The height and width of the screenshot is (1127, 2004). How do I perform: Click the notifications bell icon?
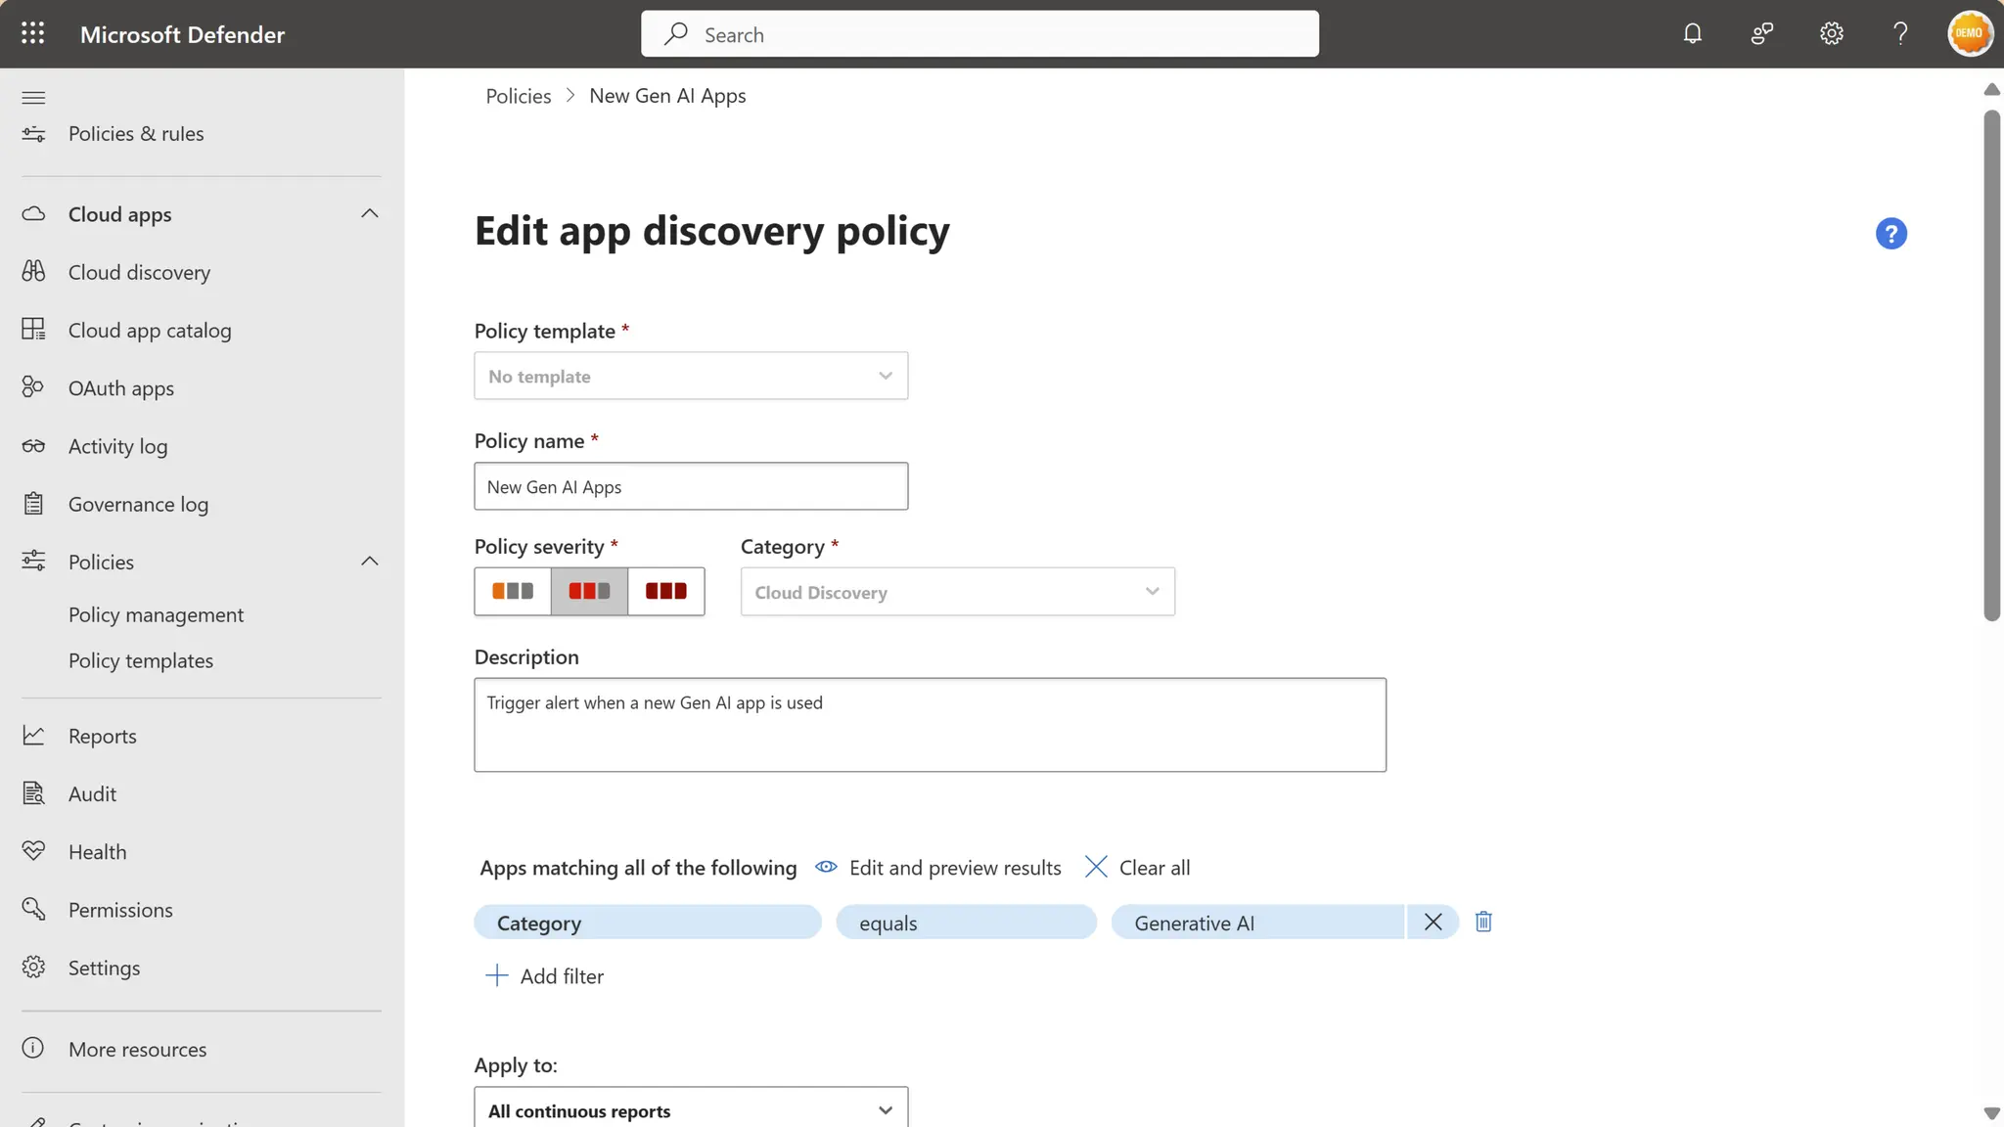click(x=1692, y=33)
